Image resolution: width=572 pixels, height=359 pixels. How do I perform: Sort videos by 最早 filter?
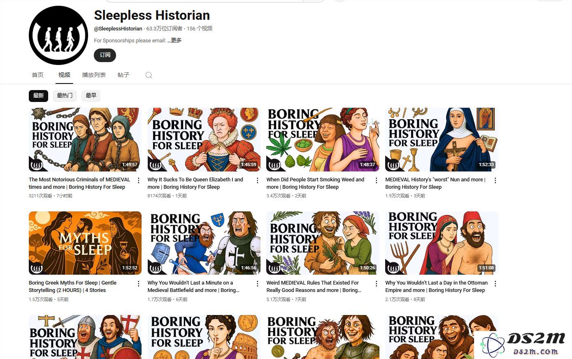tap(91, 96)
